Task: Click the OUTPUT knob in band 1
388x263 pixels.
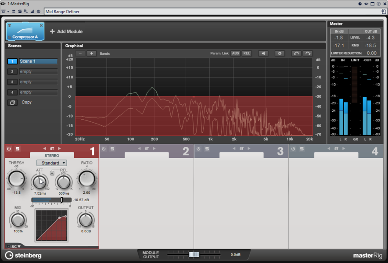Action: point(86,220)
